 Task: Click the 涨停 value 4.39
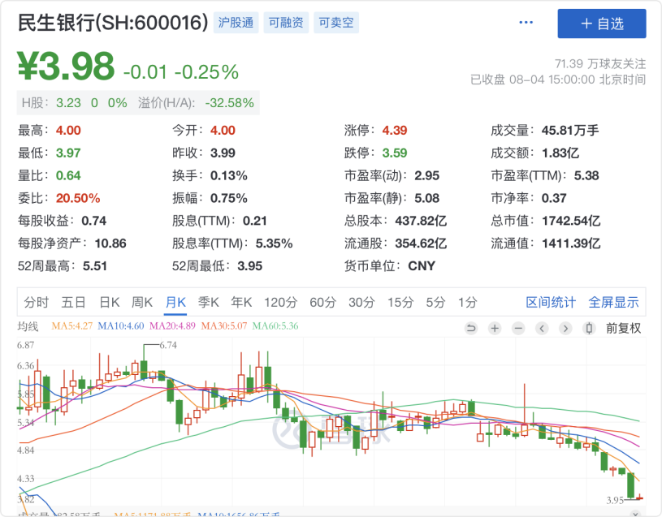tap(395, 131)
